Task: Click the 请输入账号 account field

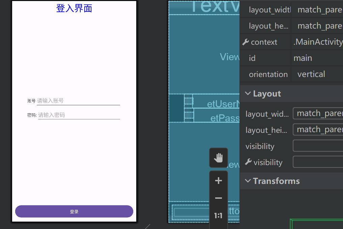Action: [78, 101]
